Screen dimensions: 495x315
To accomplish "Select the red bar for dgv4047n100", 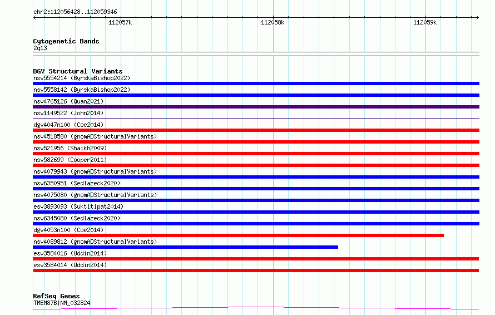I will 256,130.
